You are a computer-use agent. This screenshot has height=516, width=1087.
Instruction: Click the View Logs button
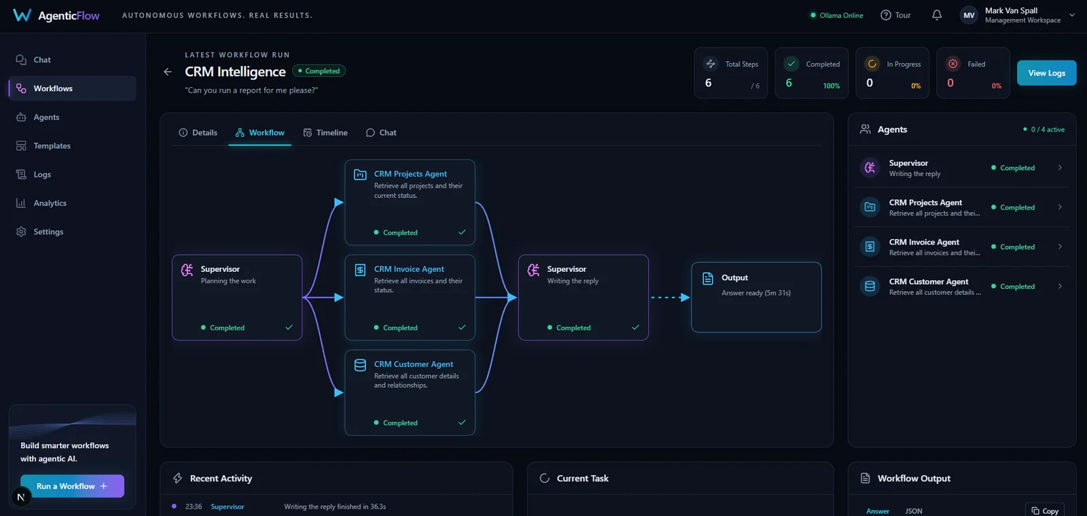[1046, 73]
